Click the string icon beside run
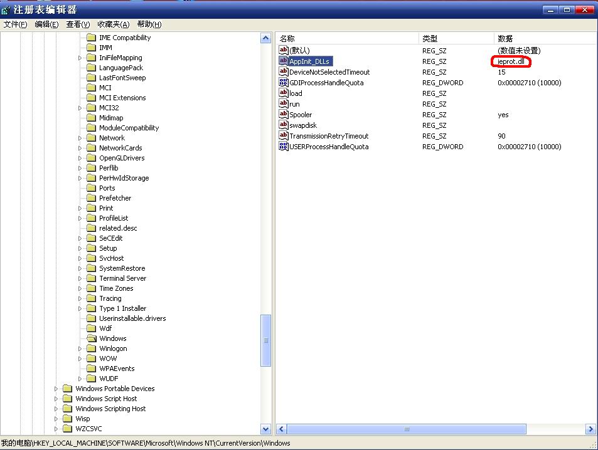The height and width of the screenshot is (450, 598). click(283, 103)
